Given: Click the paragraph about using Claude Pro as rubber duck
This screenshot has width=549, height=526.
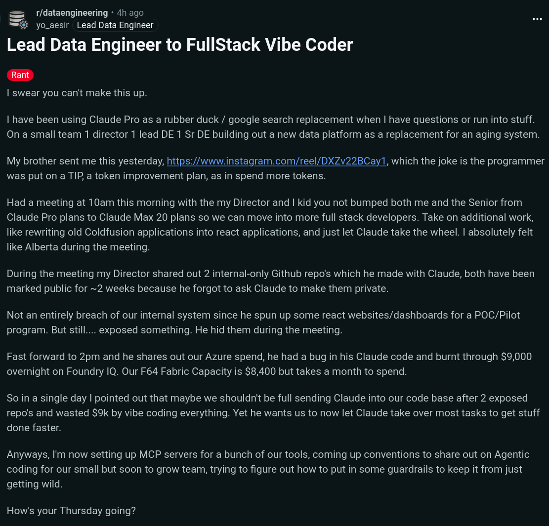Looking at the screenshot, I should click(273, 127).
